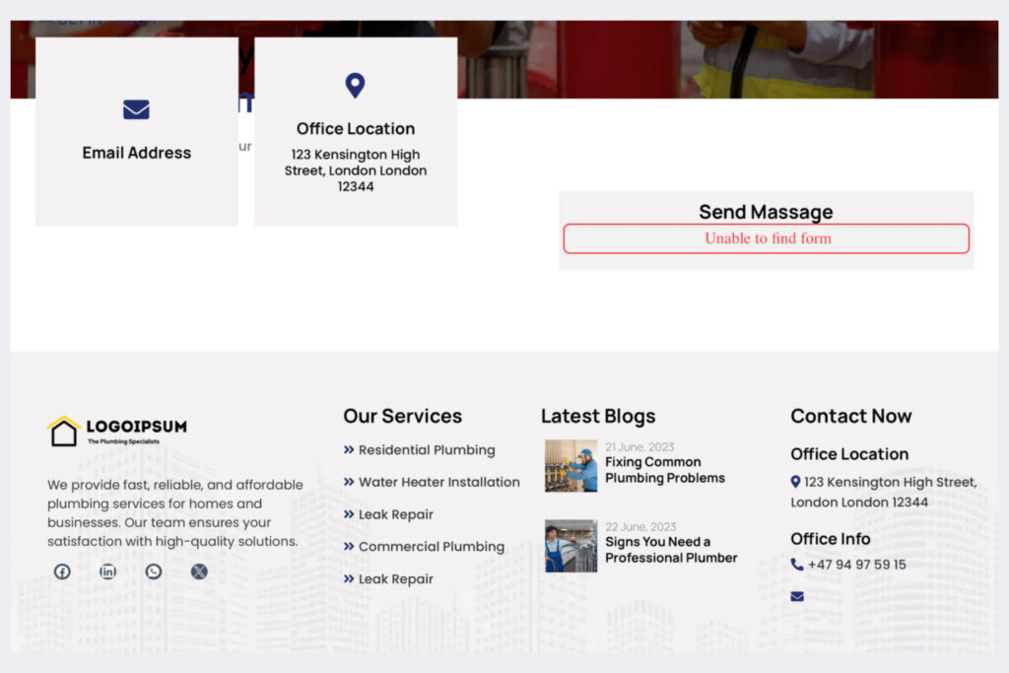This screenshot has width=1009, height=673.
Task: Open the X (Twitter) icon in the footer
Action: tap(199, 572)
